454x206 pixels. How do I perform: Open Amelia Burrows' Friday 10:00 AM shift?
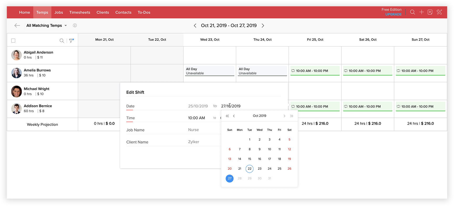[315, 71]
